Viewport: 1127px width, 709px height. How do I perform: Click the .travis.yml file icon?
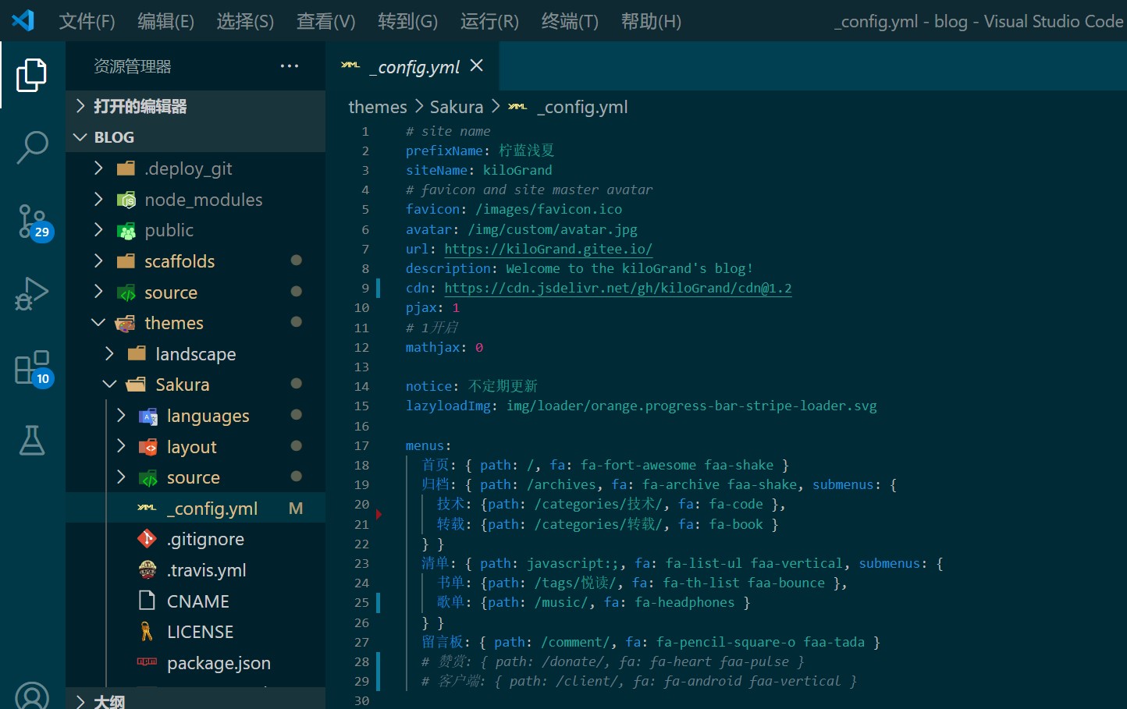click(x=147, y=570)
